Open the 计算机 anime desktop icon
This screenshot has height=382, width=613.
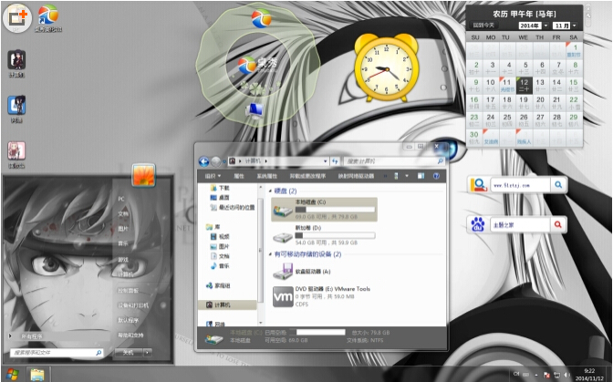pyautogui.click(x=16, y=60)
